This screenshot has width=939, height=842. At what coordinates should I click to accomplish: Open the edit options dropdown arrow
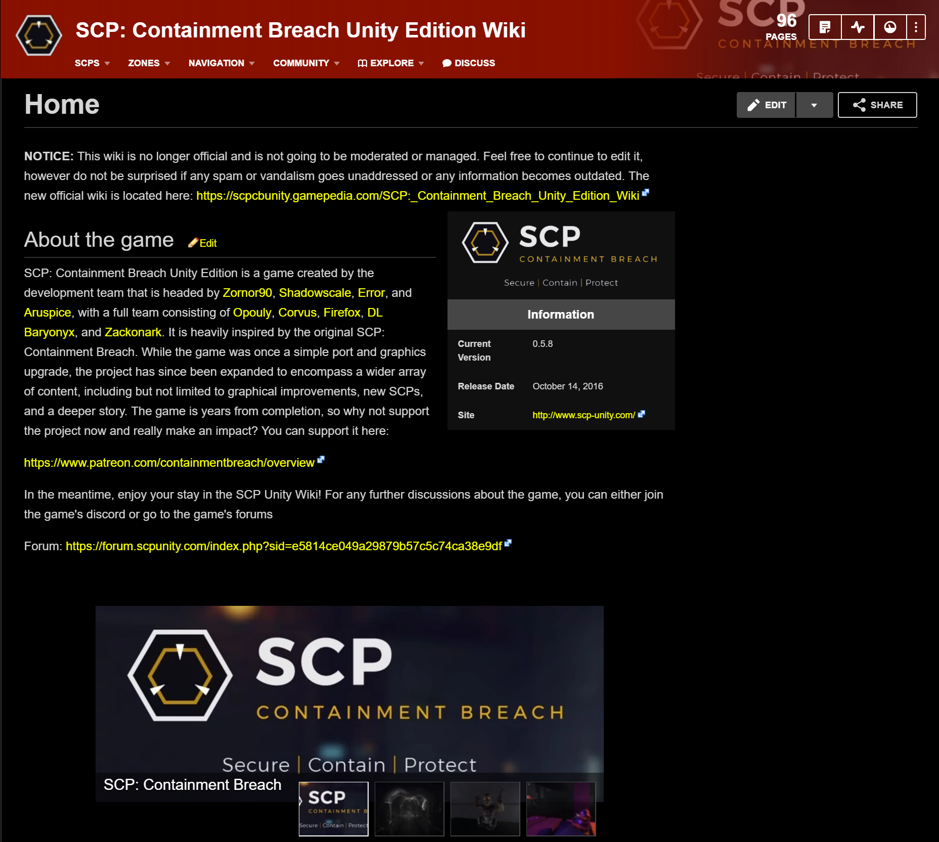tap(814, 105)
